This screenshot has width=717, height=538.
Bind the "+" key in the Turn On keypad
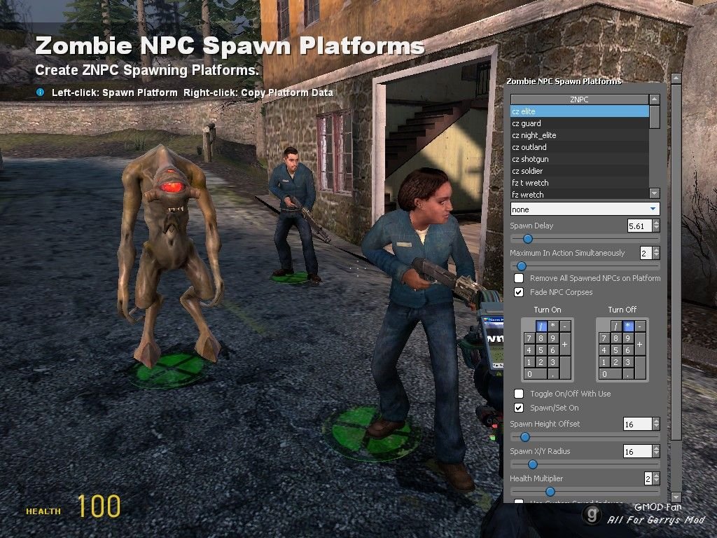coord(564,345)
